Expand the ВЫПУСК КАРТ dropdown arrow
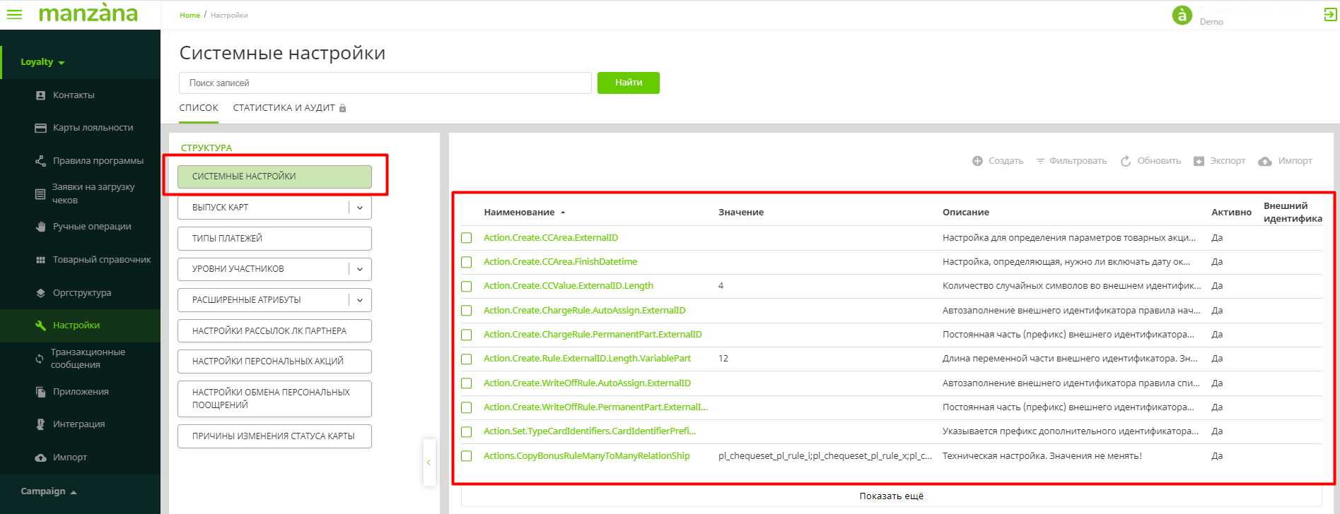This screenshot has width=1340, height=514. 360,208
